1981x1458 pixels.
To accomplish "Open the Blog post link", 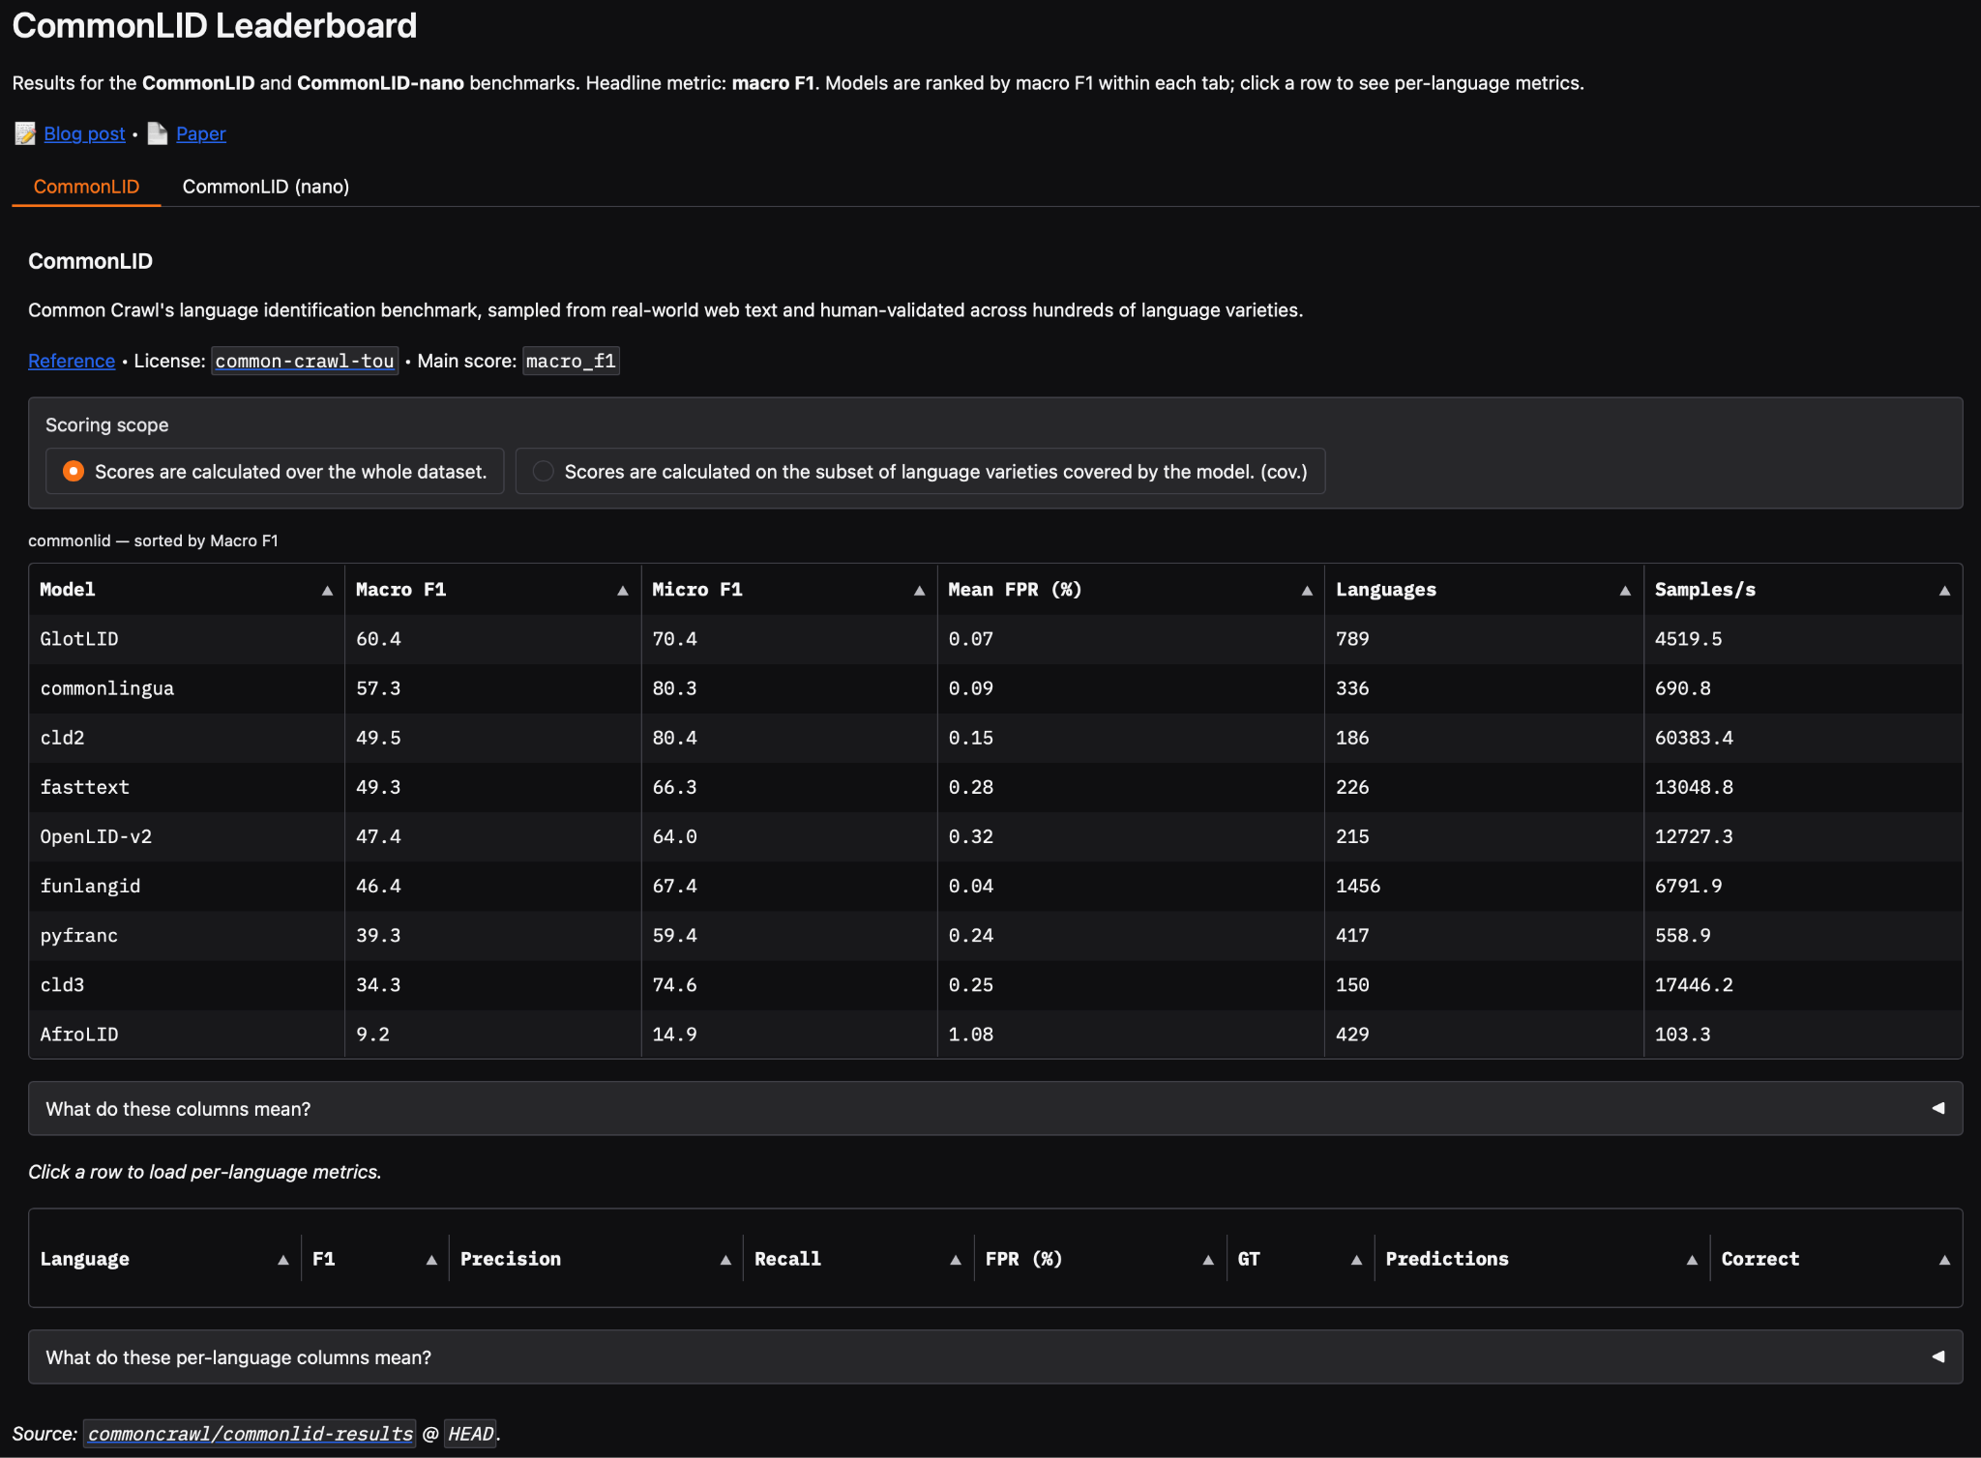I will point(84,133).
